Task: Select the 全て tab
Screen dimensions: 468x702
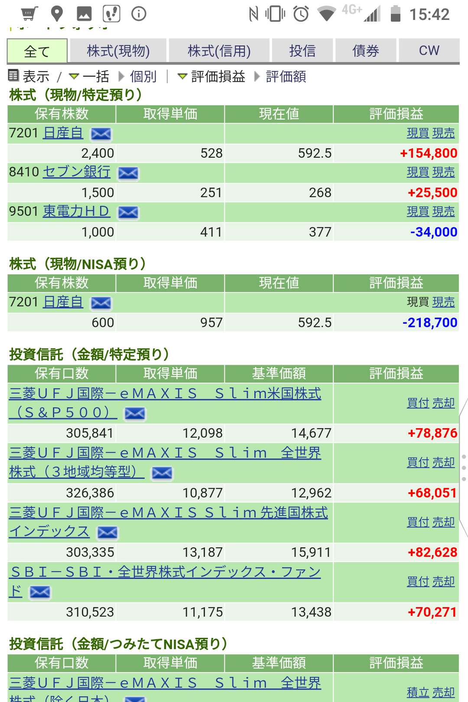Action: [37, 51]
